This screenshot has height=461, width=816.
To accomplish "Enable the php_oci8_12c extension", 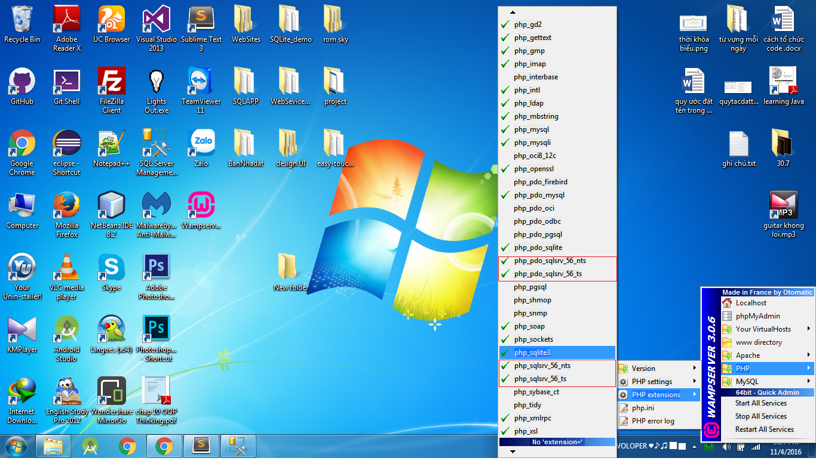I will tap(557, 156).
